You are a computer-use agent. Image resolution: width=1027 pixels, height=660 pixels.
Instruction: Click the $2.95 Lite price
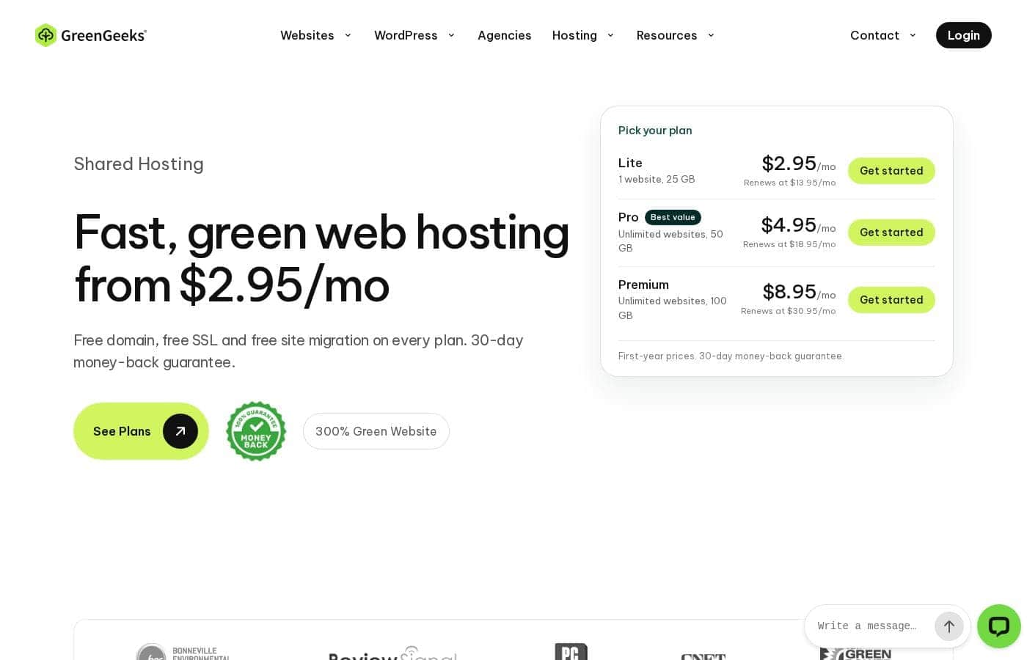789,163
